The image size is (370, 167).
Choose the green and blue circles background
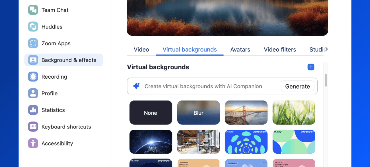tap(294, 142)
